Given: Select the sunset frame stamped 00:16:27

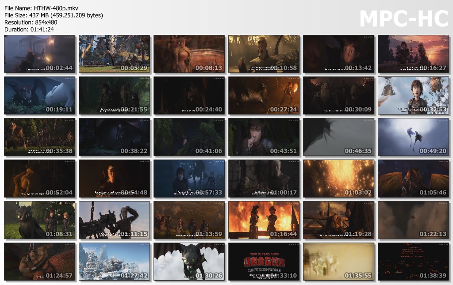Looking at the screenshot, I should (414, 54).
